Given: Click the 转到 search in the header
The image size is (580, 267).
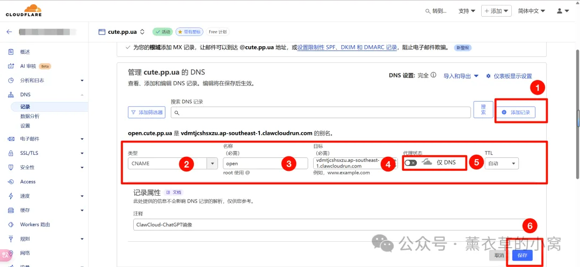Looking at the screenshot, I should pos(436,11).
